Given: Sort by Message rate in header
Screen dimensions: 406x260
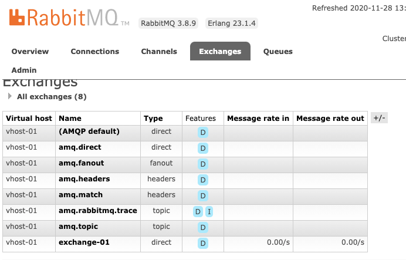Looking at the screenshot, I should pyautogui.click(x=258, y=119).
